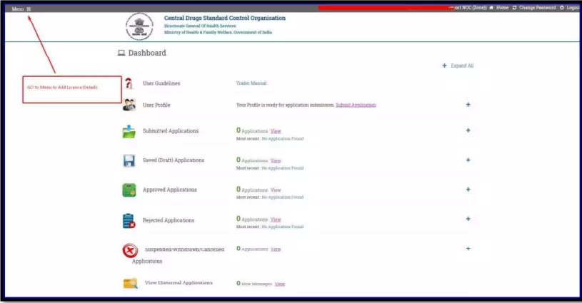
Task: Expand All dashboard sections
Action: (x=458, y=66)
